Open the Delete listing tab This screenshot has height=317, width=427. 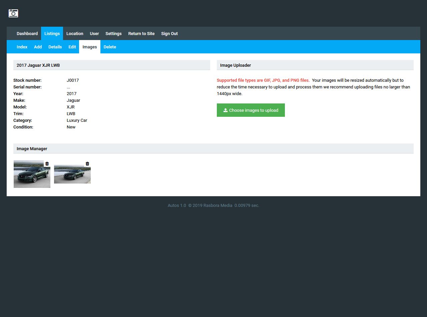tap(110, 47)
